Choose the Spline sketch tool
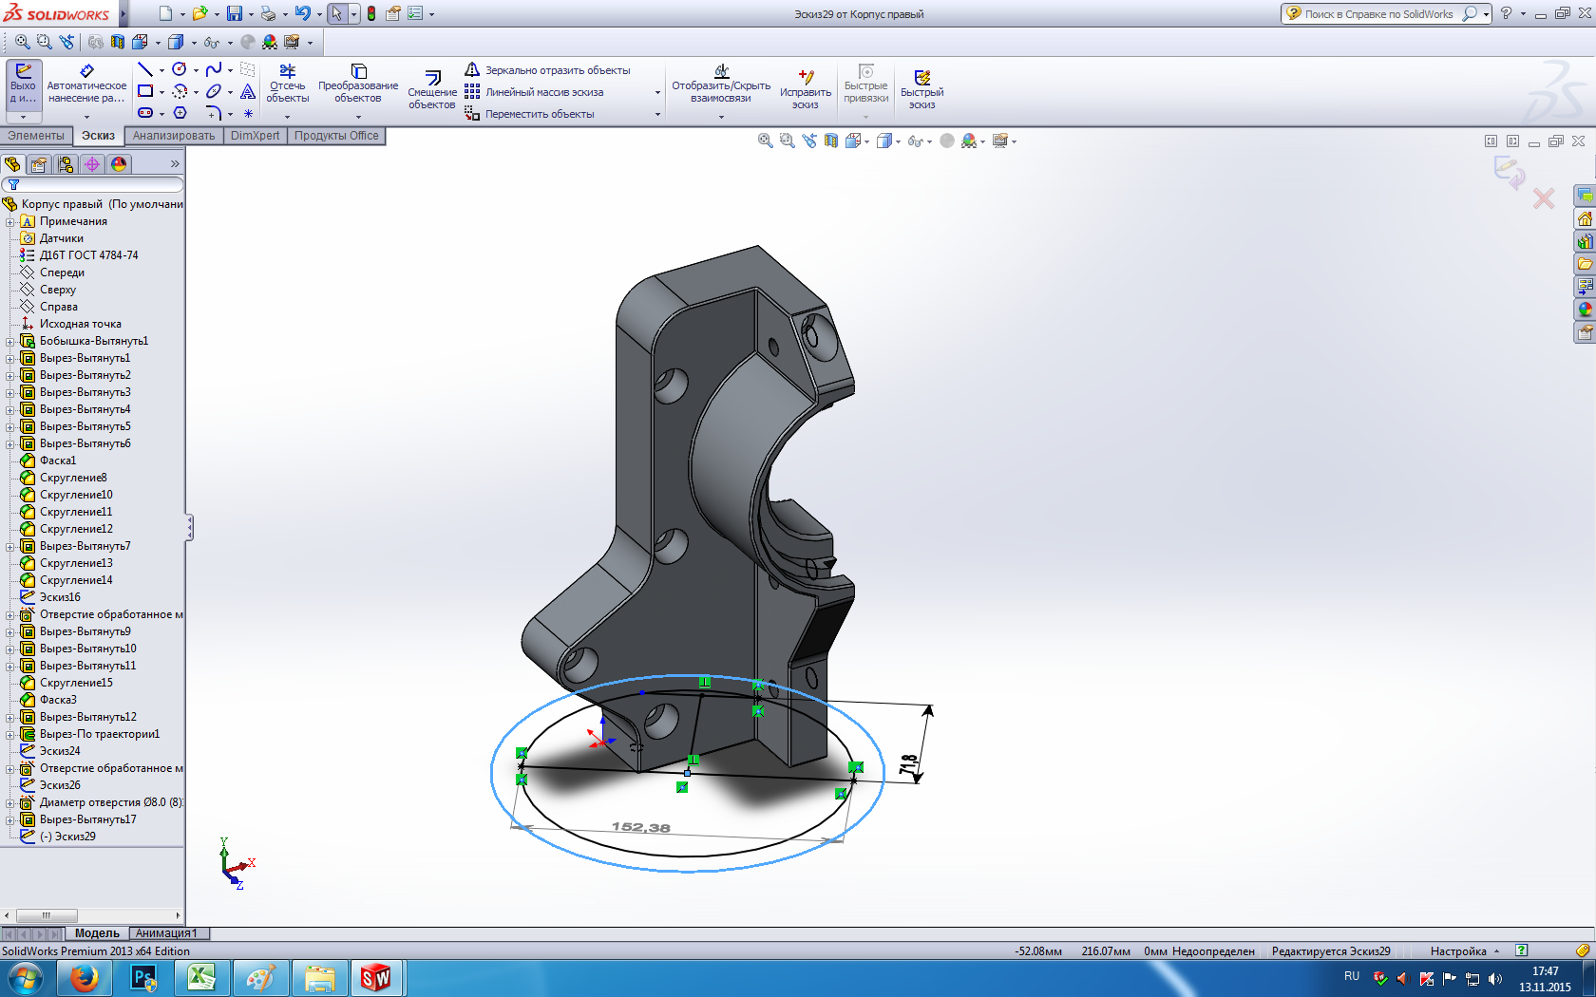Screen dimensions: 1596x997 [214, 70]
